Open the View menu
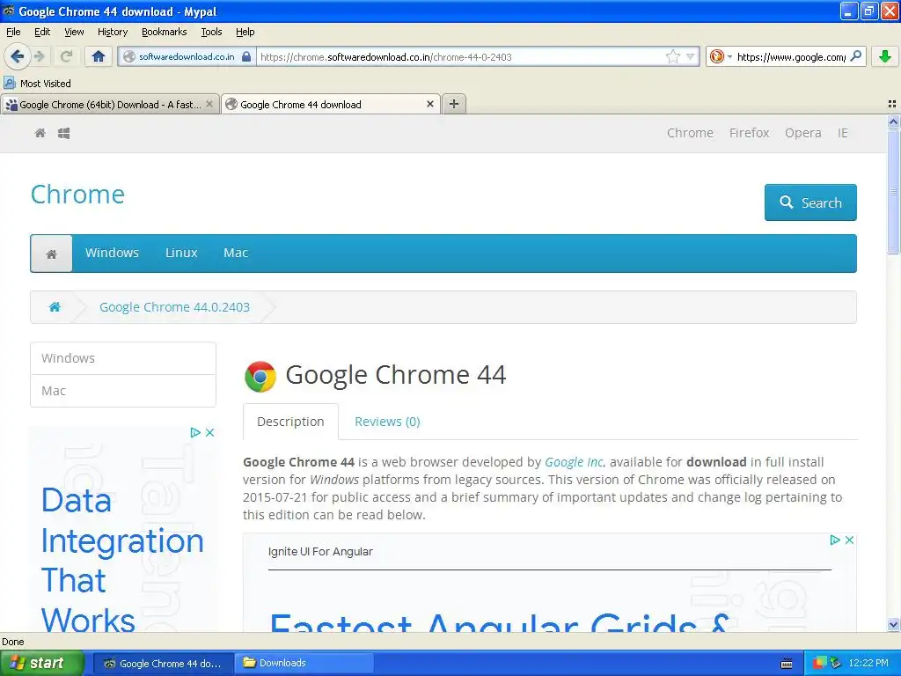The image size is (901, 676). [74, 32]
